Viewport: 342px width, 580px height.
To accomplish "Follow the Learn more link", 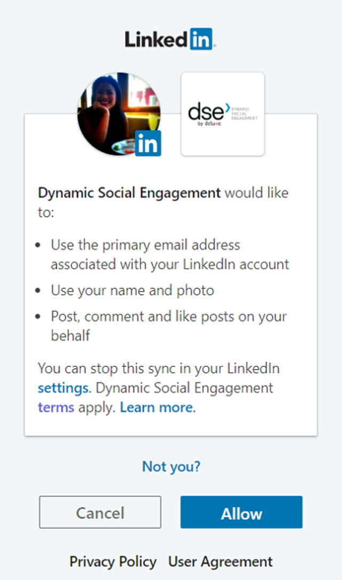I will point(156,407).
